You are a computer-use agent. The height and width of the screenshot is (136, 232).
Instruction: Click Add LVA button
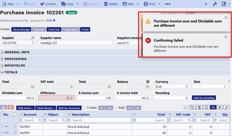coord(137,108)
